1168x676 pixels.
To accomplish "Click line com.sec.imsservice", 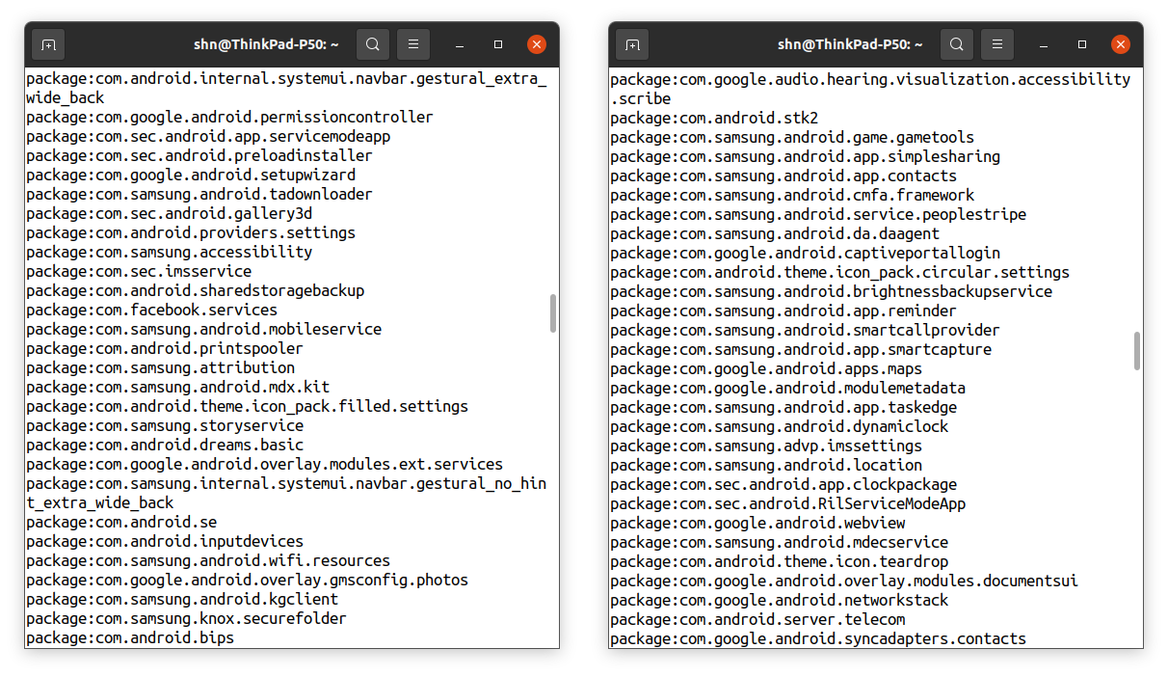I will point(139,272).
